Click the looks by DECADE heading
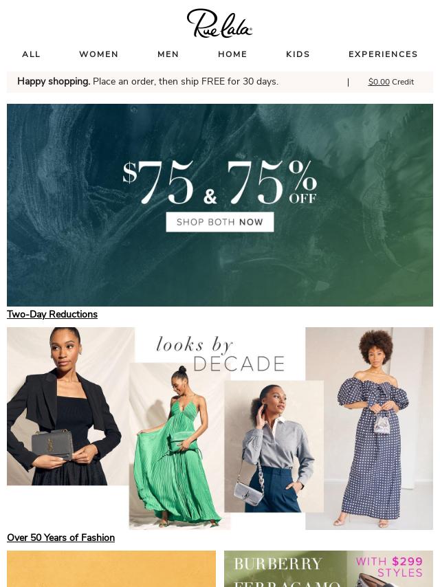 (x=220, y=354)
